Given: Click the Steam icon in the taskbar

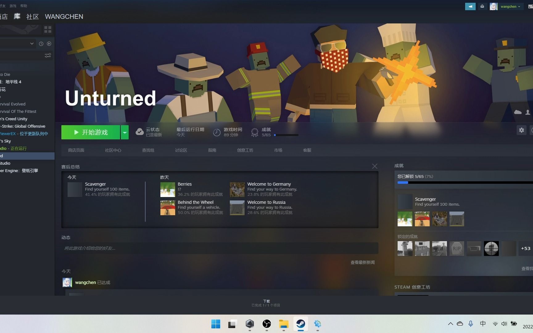Looking at the screenshot, I should tap(300, 324).
